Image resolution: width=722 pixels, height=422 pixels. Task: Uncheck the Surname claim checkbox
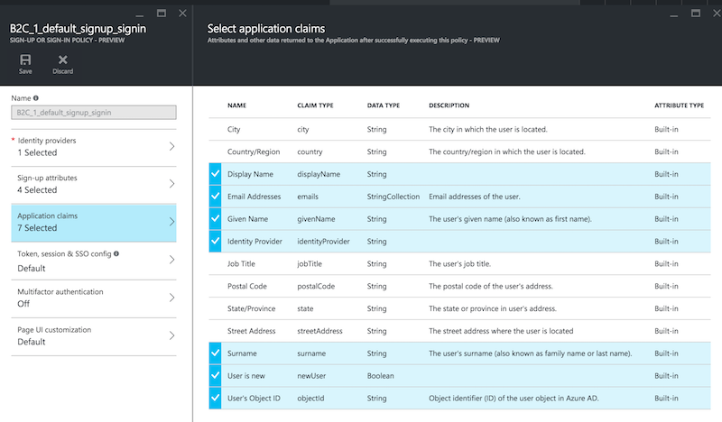coord(215,353)
